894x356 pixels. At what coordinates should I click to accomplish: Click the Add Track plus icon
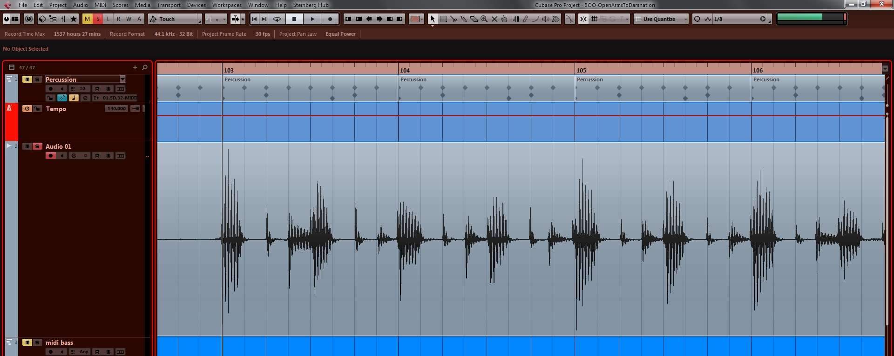pyautogui.click(x=135, y=67)
